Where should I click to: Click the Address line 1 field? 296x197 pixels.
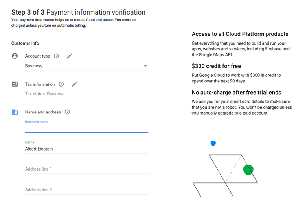coord(86,169)
